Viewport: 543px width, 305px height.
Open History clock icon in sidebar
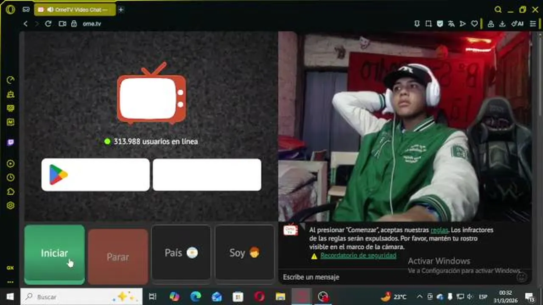click(11, 177)
